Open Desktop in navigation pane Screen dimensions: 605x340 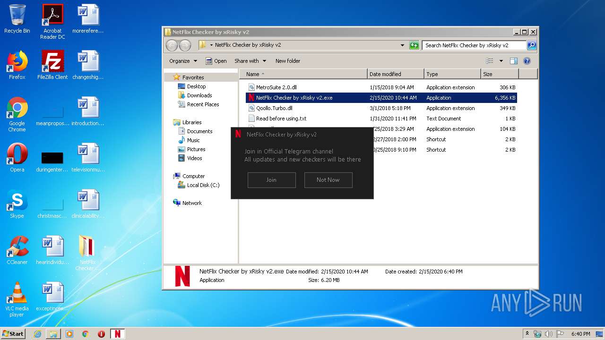click(192, 86)
